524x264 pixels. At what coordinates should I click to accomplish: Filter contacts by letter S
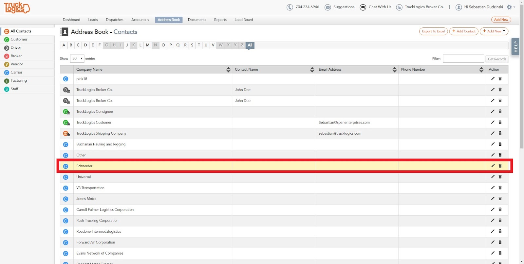[192, 45]
